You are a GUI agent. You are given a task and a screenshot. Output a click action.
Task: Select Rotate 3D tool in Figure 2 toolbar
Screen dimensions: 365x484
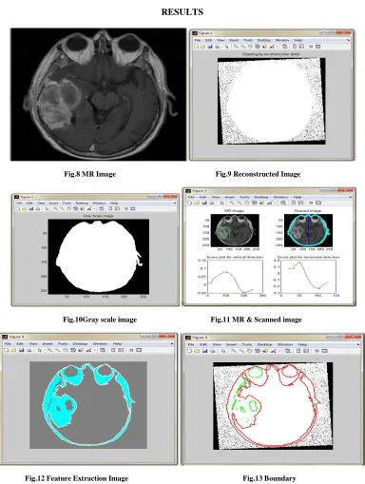pyautogui.click(x=76, y=208)
